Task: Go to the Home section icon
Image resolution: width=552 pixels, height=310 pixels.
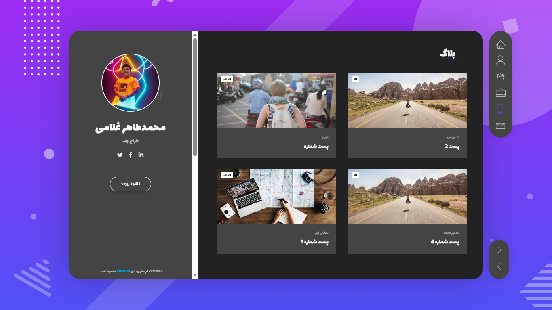Action: coord(500,44)
